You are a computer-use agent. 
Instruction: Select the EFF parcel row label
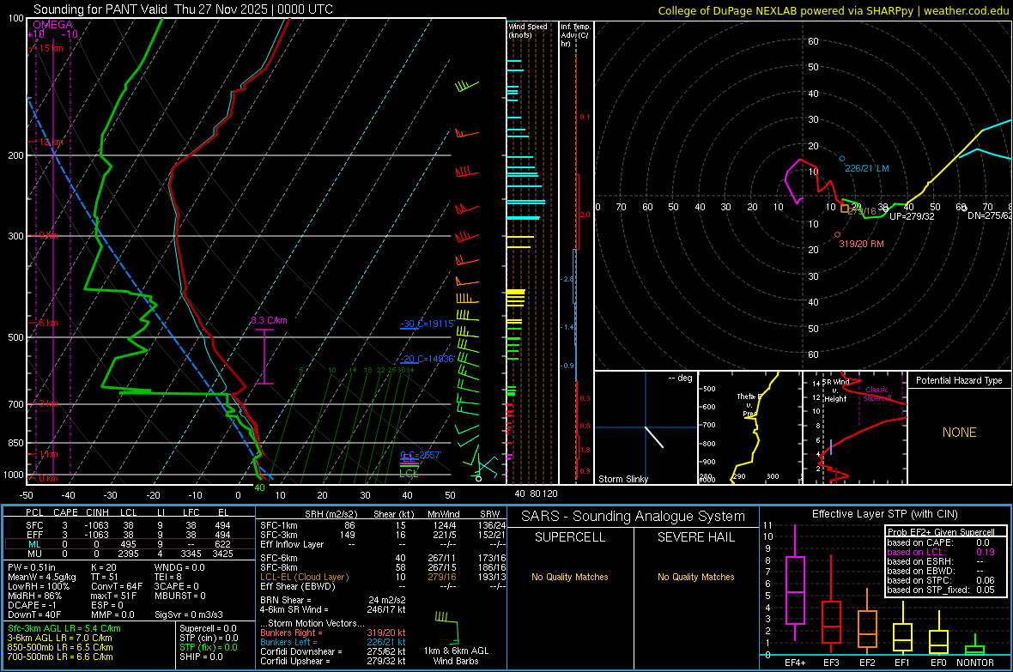[34, 535]
